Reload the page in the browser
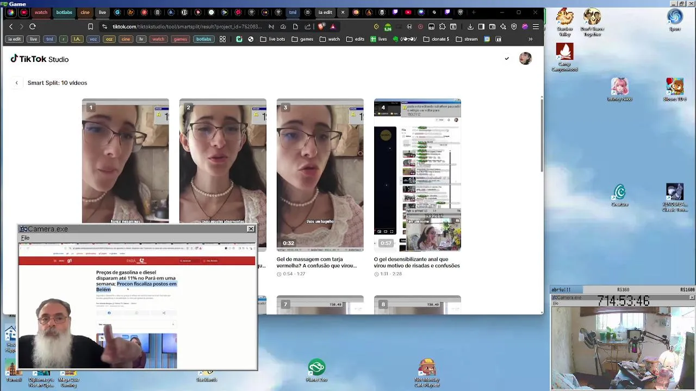696x391 pixels. (33, 27)
